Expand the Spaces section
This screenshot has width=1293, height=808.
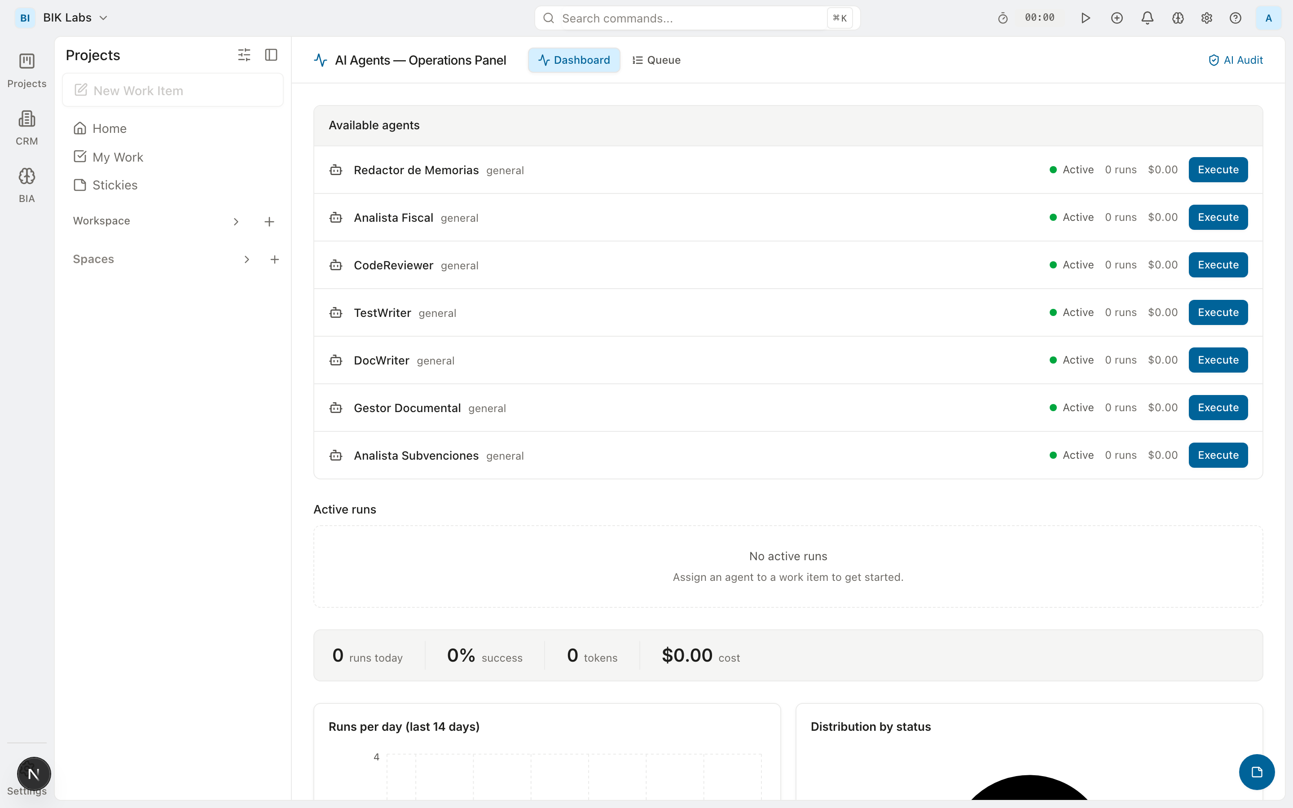[246, 259]
